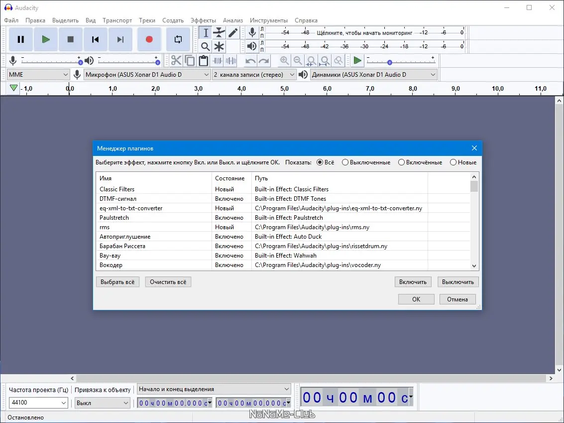Click the Включить button
This screenshot has width=564, height=423.
click(x=413, y=282)
